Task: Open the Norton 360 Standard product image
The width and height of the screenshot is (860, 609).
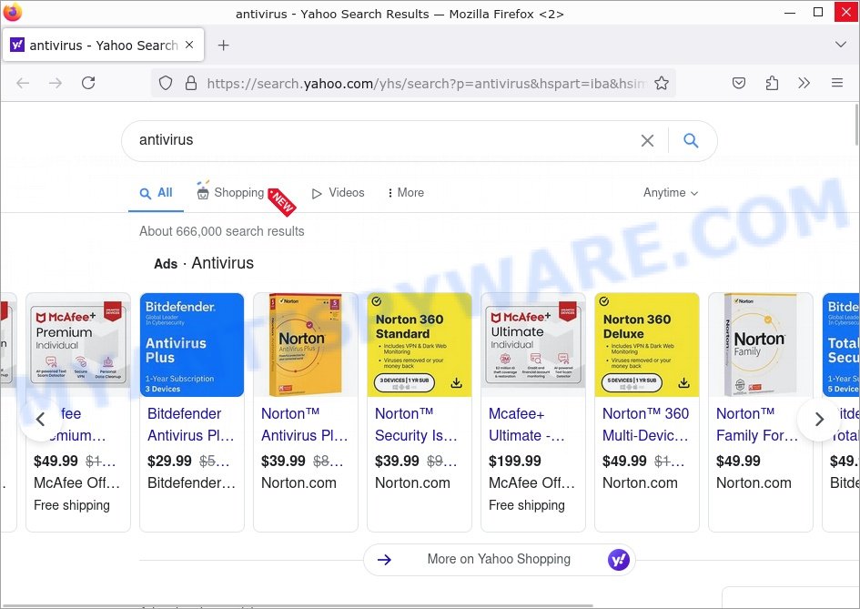Action: [x=420, y=344]
